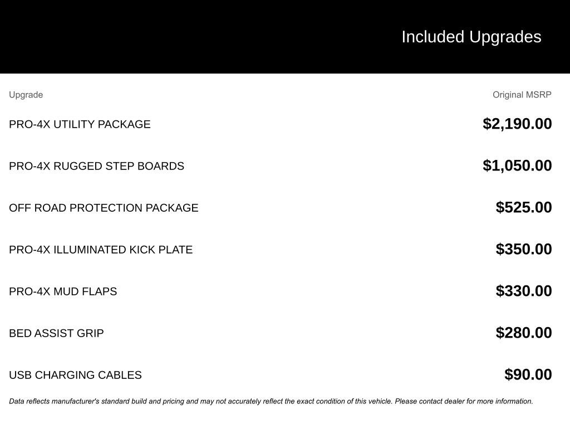Click the Included Upgrades header title
This screenshot has width=570, height=428.
(x=471, y=37)
